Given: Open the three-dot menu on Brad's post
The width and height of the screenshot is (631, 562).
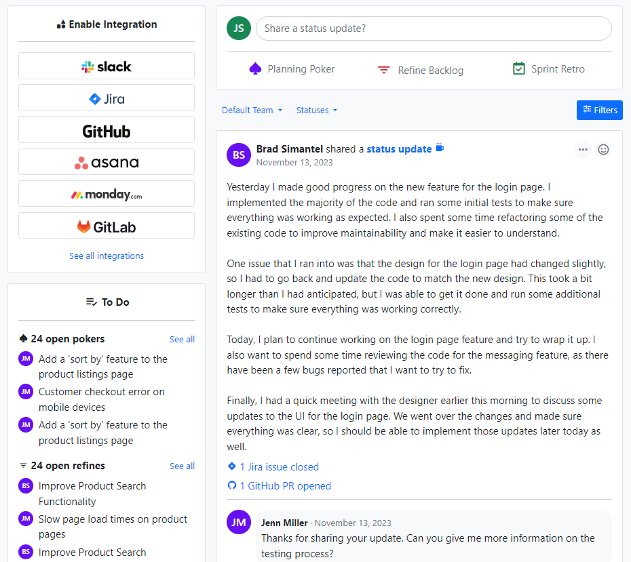Looking at the screenshot, I should (x=583, y=150).
